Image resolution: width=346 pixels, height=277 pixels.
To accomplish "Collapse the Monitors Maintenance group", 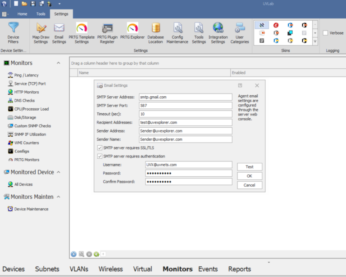I will pyautogui.click(x=59, y=197).
